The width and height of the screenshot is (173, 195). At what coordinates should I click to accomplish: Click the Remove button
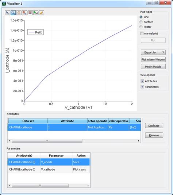pyautogui.click(x=154, y=135)
